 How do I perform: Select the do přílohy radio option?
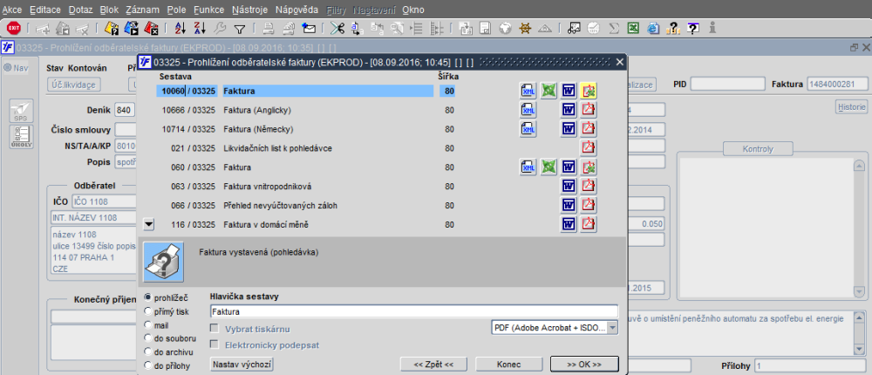(148, 365)
